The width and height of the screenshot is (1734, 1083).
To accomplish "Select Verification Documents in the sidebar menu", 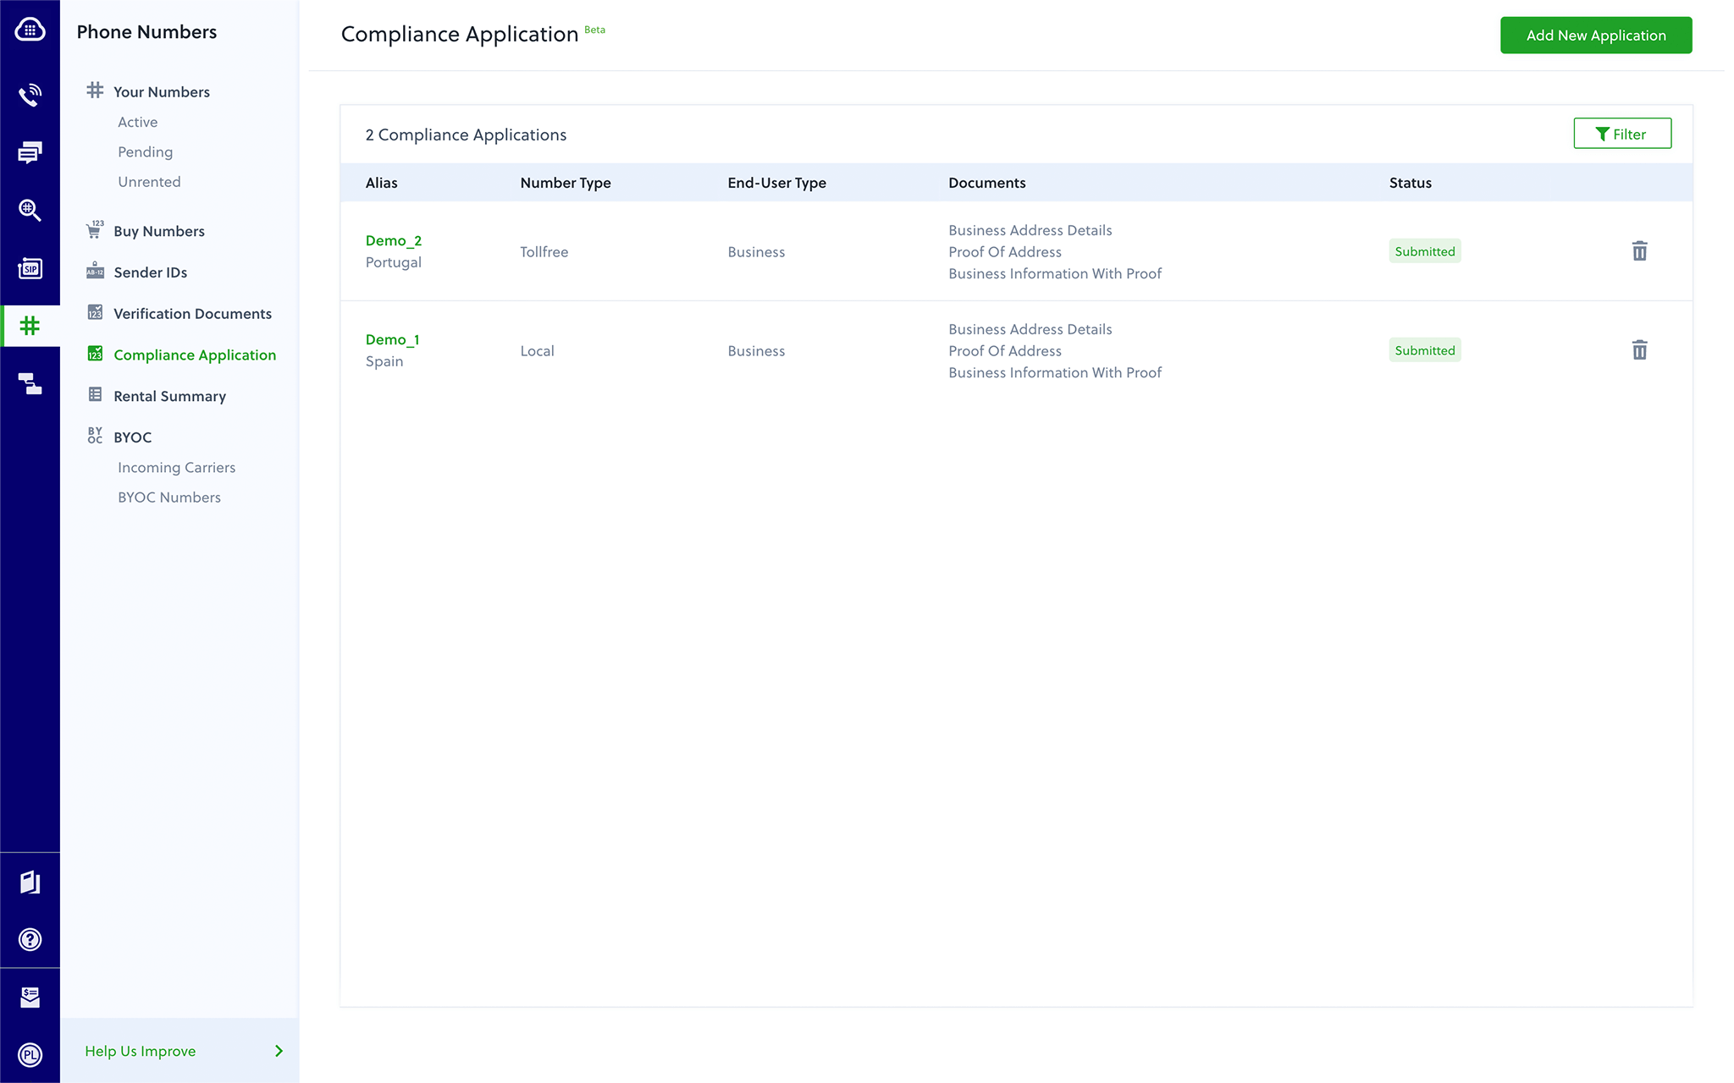I will [192, 313].
